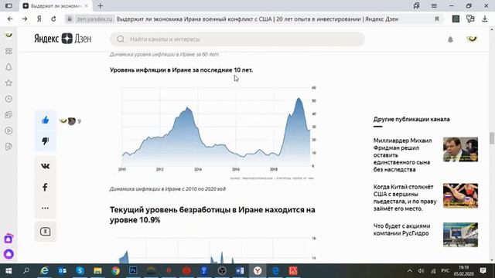Open Alice assistant in sidebar

(x=9, y=254)
